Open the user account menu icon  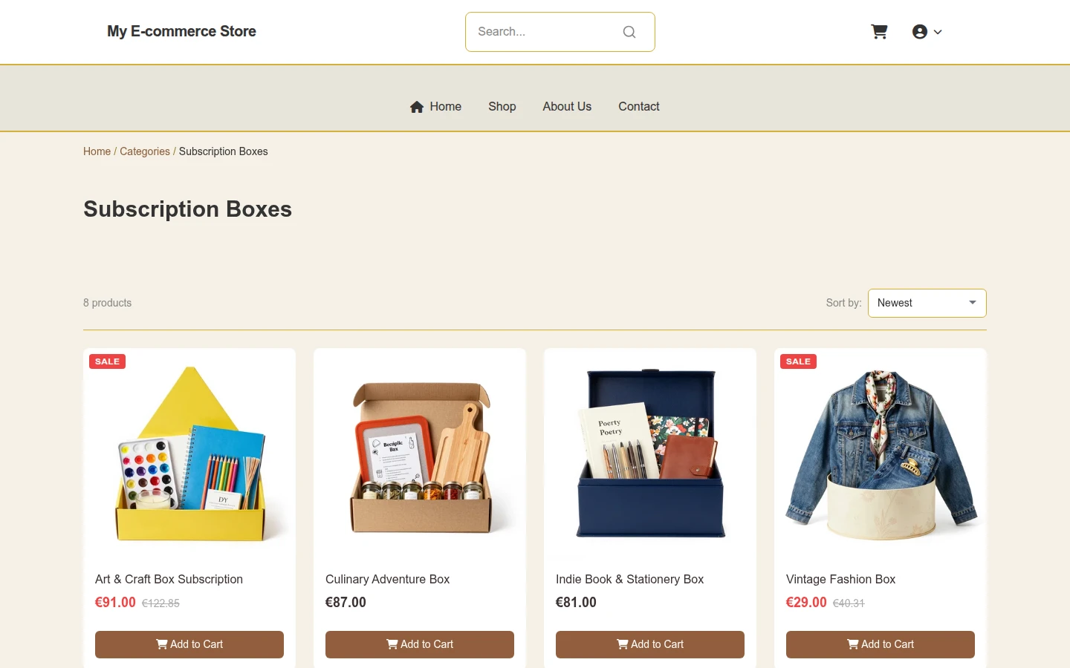click(920, 32)
